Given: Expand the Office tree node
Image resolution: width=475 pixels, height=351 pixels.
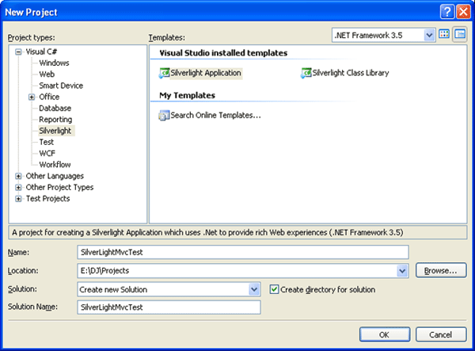Looking at the screenshot, I should [32, 97].
